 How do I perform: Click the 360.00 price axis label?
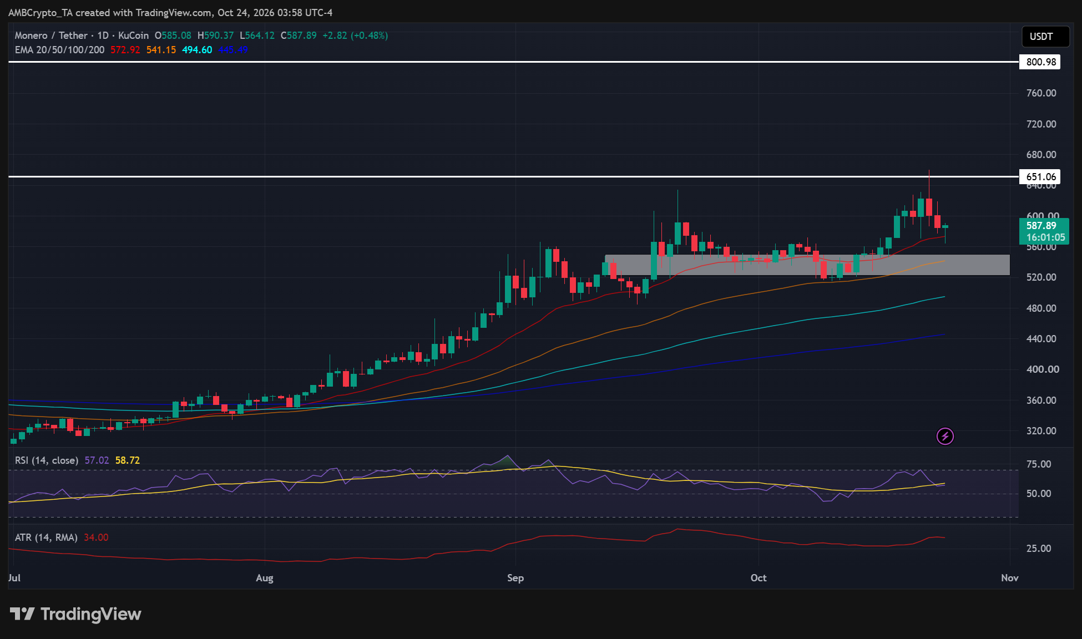pyautogui.click(x=1041, y=400)
